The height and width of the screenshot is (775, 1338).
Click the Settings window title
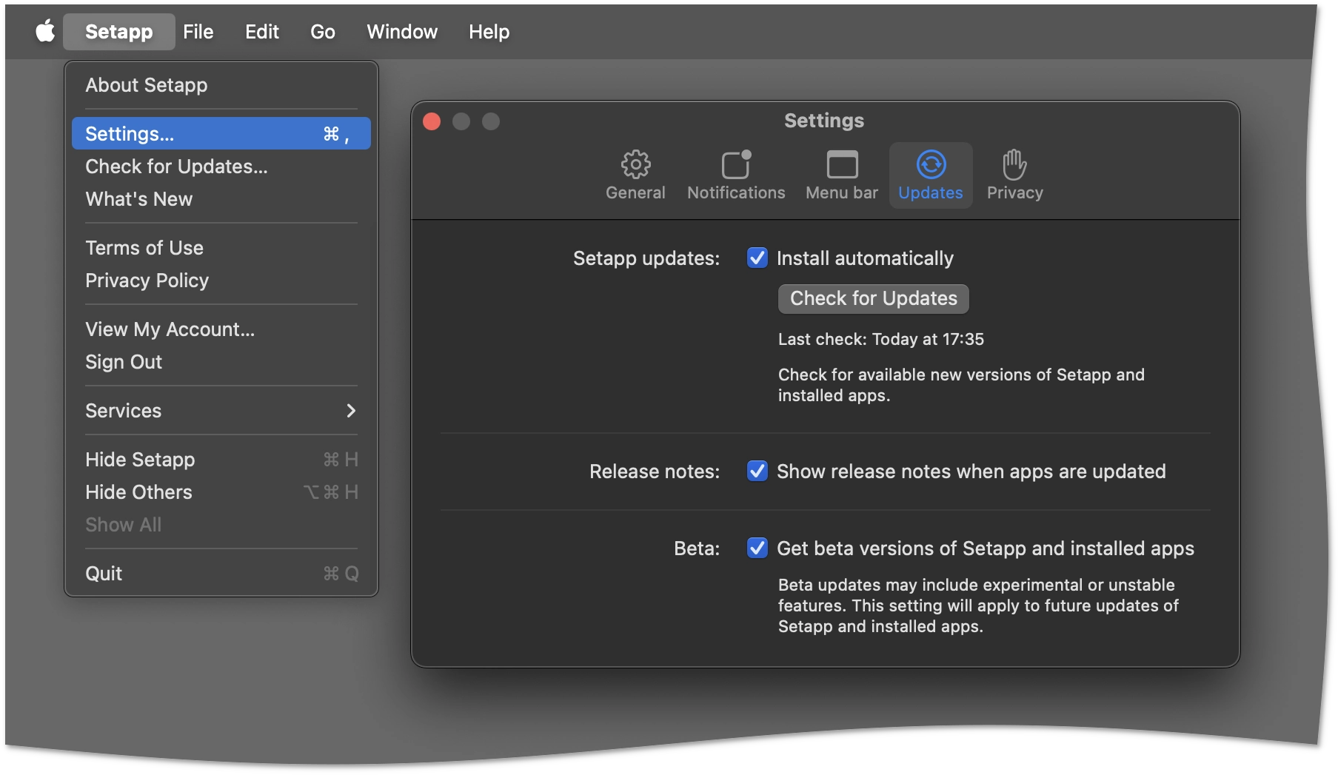(824, 121)
